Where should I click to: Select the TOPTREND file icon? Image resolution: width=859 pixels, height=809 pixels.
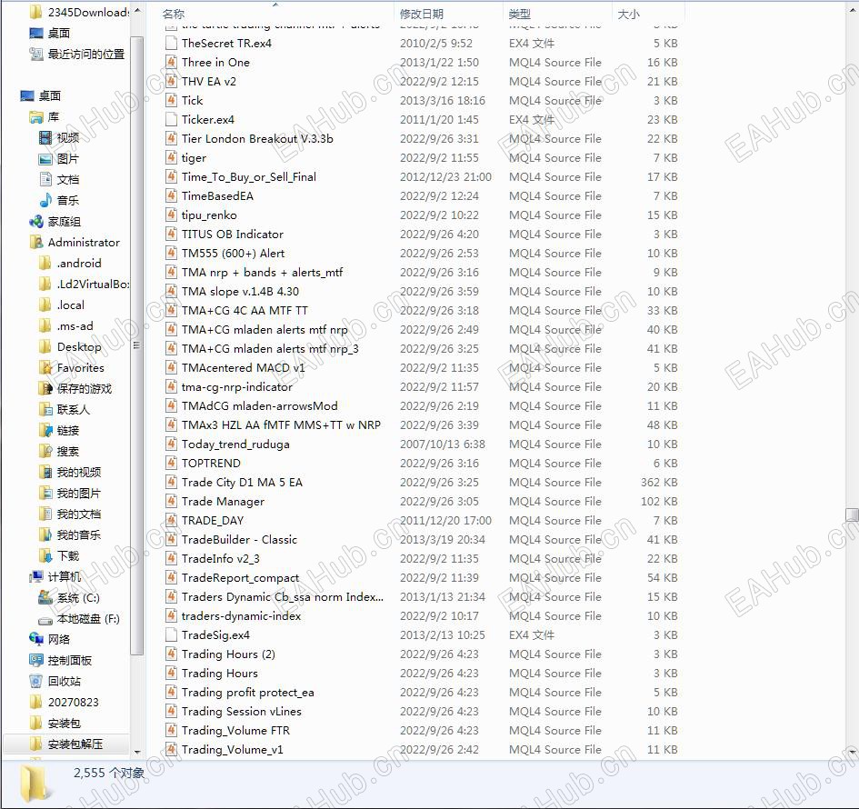click(172, 463)
